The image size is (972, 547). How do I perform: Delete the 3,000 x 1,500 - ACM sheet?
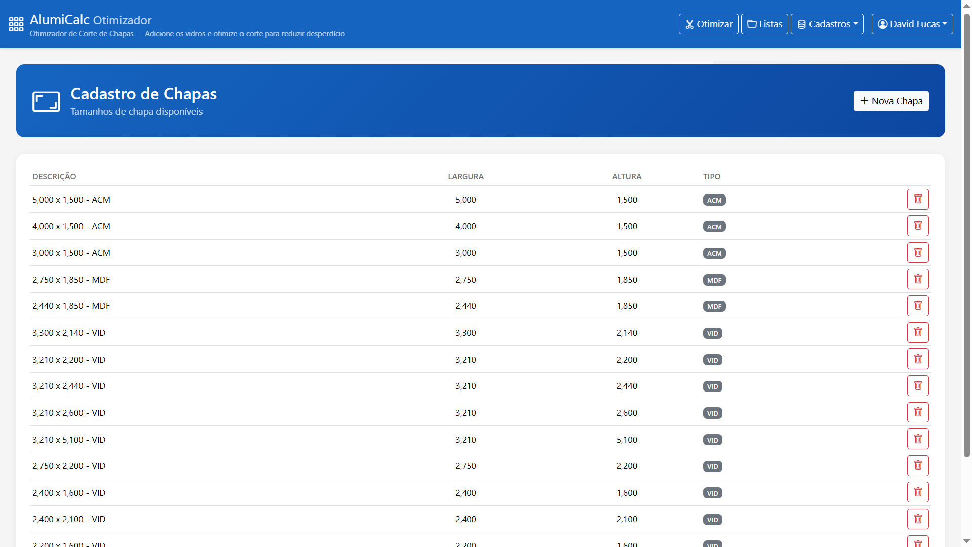point(918,252)
